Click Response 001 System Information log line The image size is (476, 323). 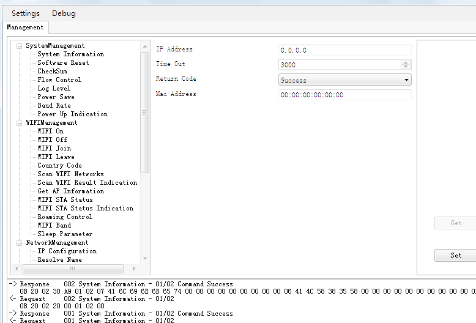[121, 313]
